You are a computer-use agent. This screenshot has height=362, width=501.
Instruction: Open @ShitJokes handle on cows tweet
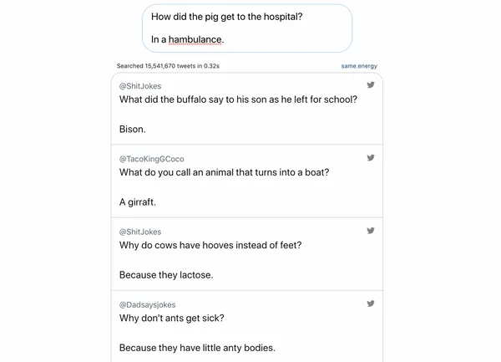click(x=140, y=232)
